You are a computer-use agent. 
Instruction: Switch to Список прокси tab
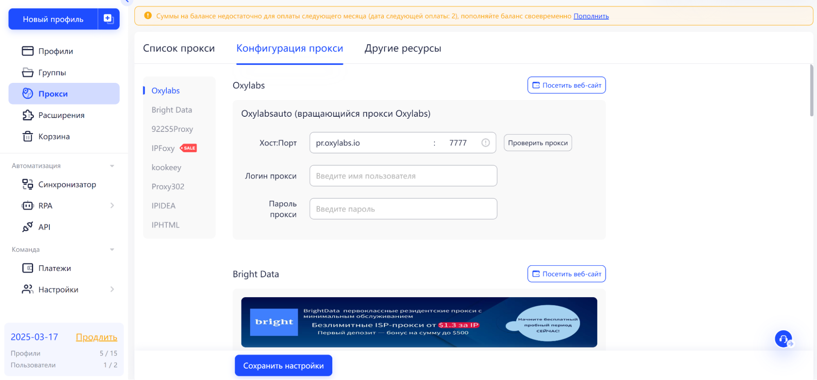(x=179, y=48)
